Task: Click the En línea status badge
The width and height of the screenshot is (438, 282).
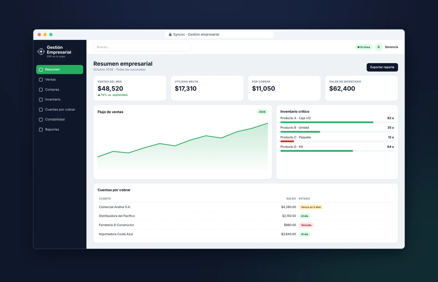Action: click(364, 47)
